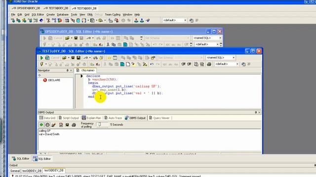
Task: Switch to OPSXDEV@DEV_DB connection tab
Action: pyautogui.click(x=26, y=8)
